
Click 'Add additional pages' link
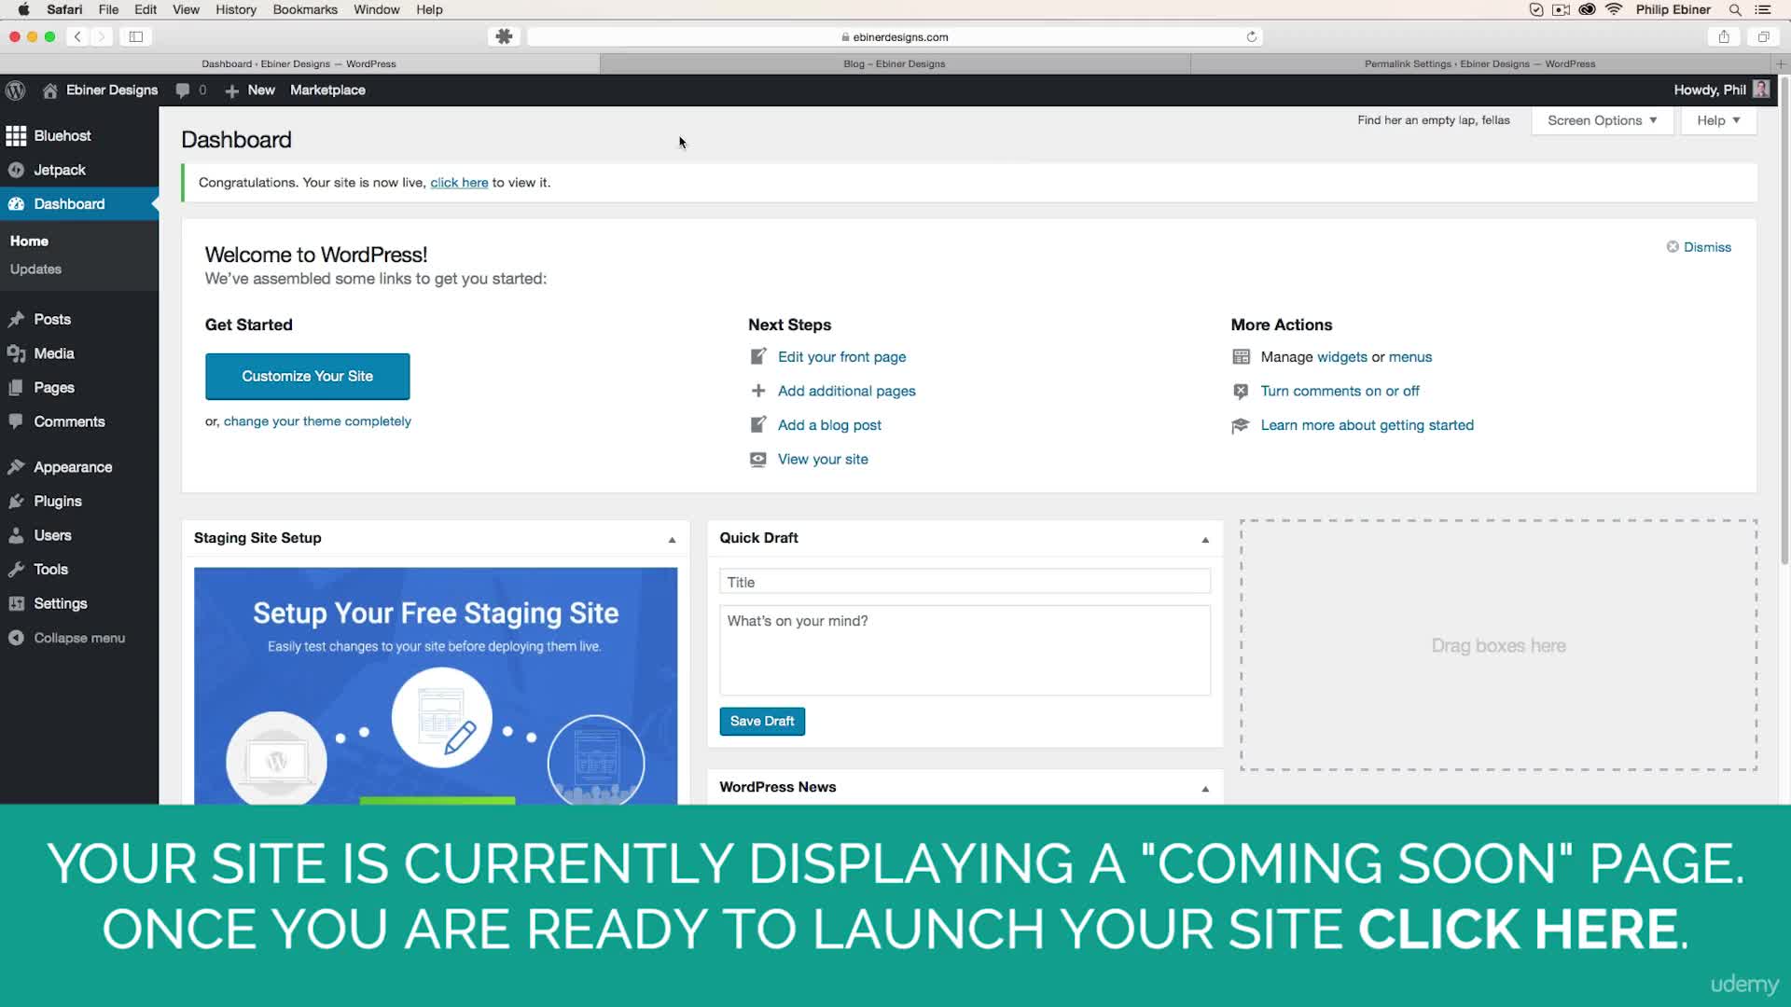click(847, 391)
